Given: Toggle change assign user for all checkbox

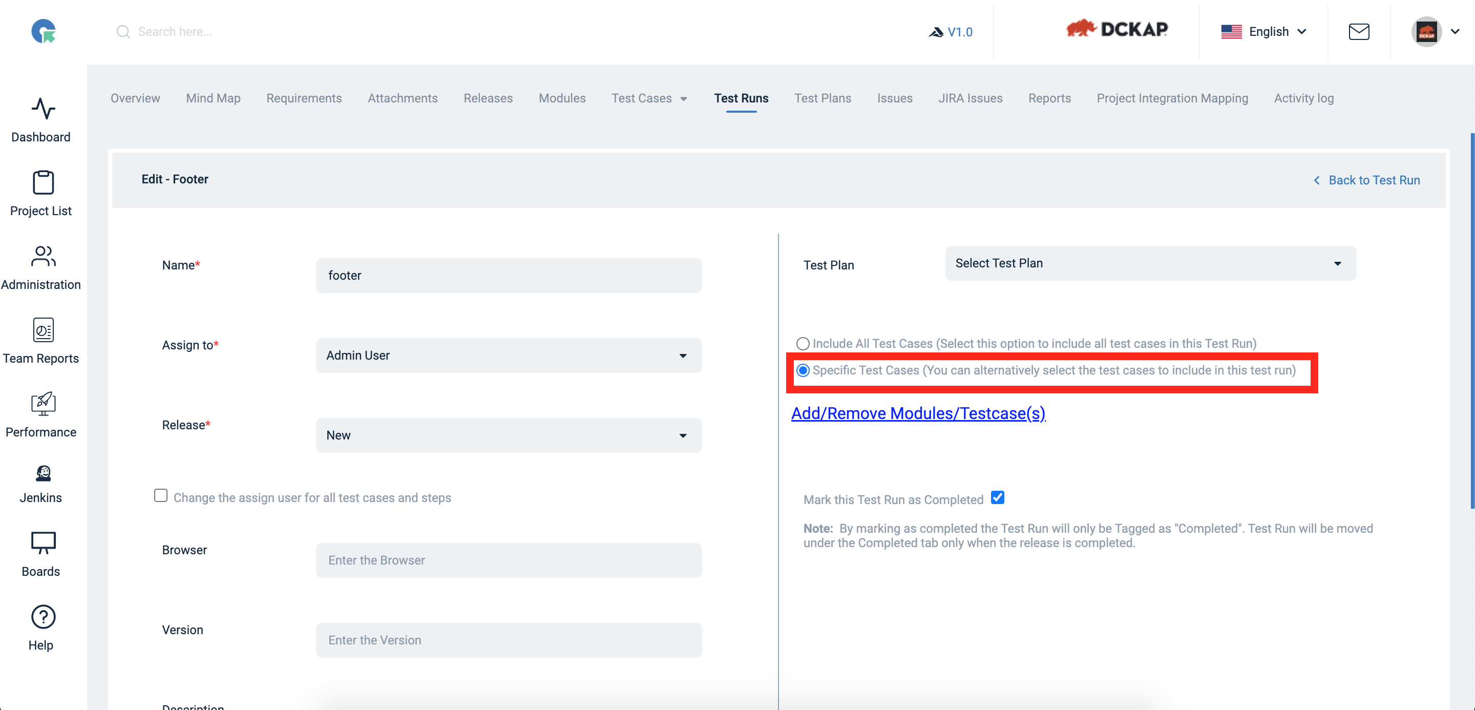Looking at the screenshot, I should click(161, 495).
